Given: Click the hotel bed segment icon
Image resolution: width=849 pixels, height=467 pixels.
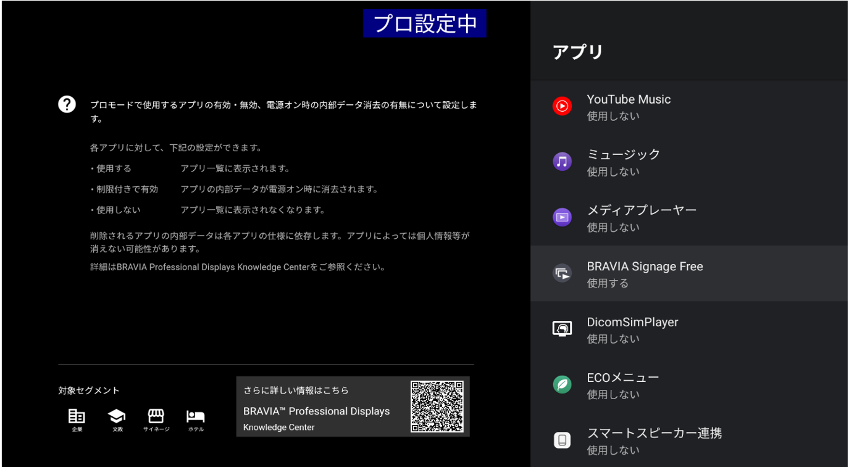Looking at the screenshot, I should (x=196, y=416).
